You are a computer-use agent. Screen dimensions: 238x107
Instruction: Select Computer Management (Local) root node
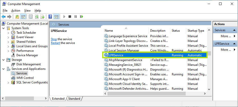point(27,24)
